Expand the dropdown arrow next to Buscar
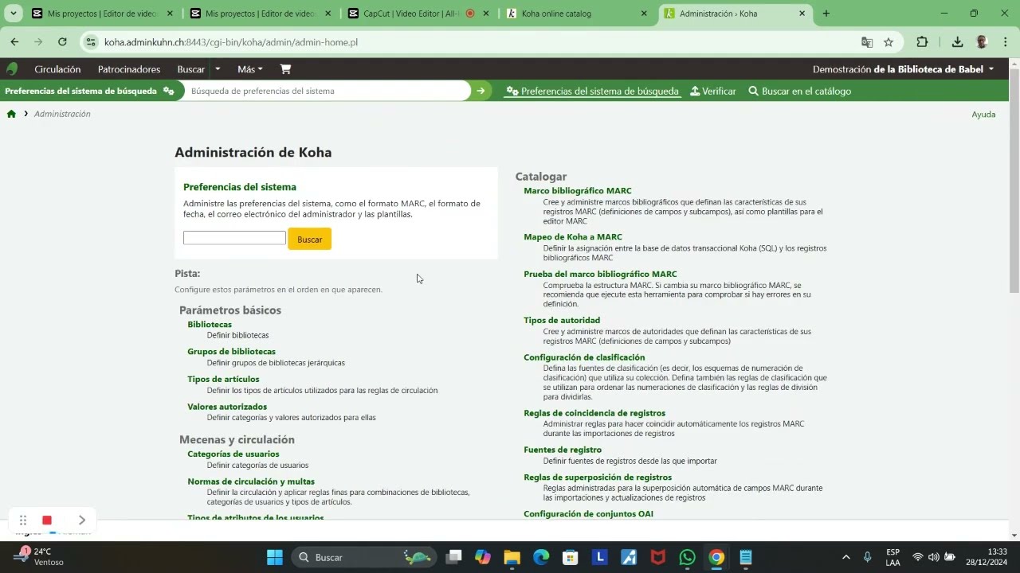This screenshot has height=573, width=1020. [218, 69]
